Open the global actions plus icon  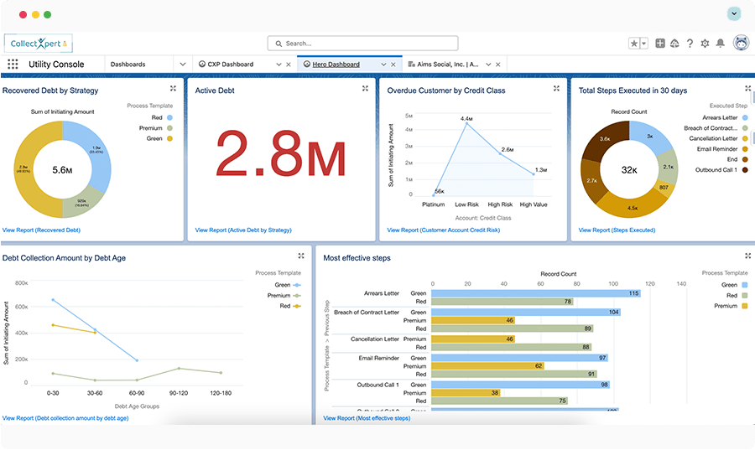coord(660,44)
